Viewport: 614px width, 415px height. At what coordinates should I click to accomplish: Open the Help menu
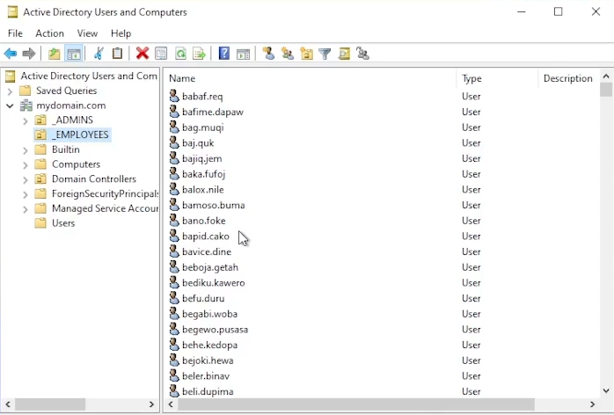[x=121, y=33]
